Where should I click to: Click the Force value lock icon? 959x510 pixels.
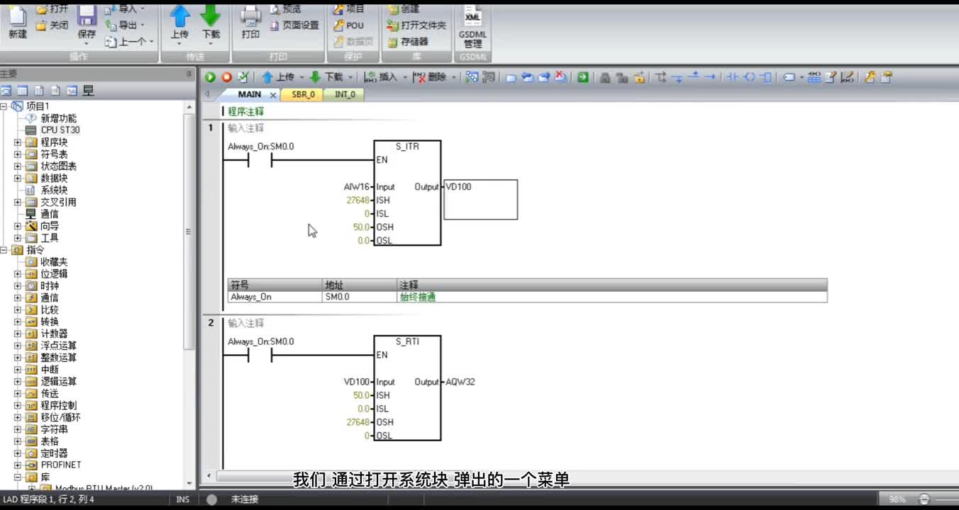tap(605, 77)
